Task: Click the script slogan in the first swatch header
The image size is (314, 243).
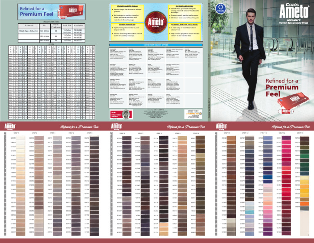Action: point(79,127)
